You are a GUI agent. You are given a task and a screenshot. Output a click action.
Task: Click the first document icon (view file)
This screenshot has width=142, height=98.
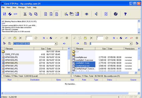tap(45, 14)
